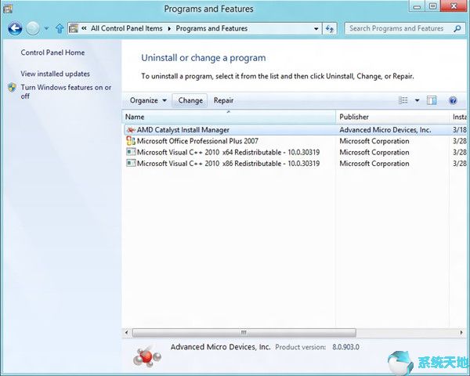470x376 pixels.
Task: Click the magnifier search icon
Action: coord(457,28)
